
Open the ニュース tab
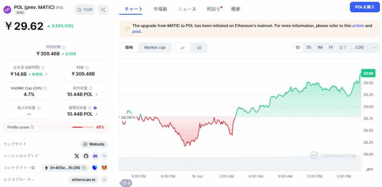click(187, 9)
